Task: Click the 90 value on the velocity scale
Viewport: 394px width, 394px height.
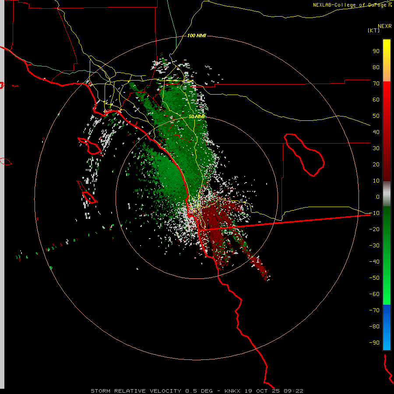Action: tap(376, 51)
